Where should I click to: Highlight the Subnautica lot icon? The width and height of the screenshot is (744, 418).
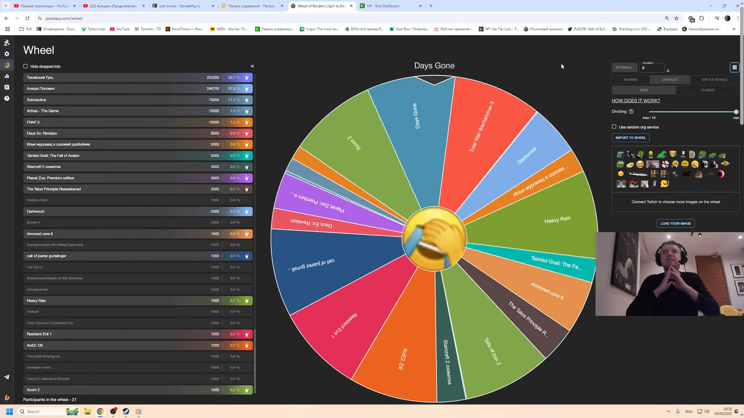tap(247, 100)
